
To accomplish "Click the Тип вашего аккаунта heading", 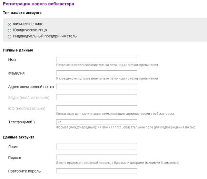I will [x=22, y=13].
